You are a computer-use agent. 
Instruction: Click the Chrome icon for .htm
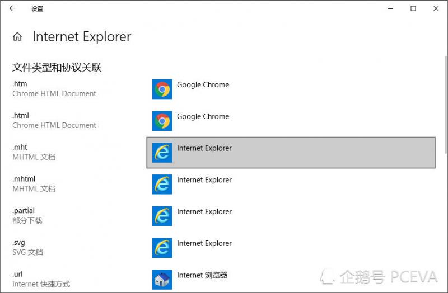[162, 89]
